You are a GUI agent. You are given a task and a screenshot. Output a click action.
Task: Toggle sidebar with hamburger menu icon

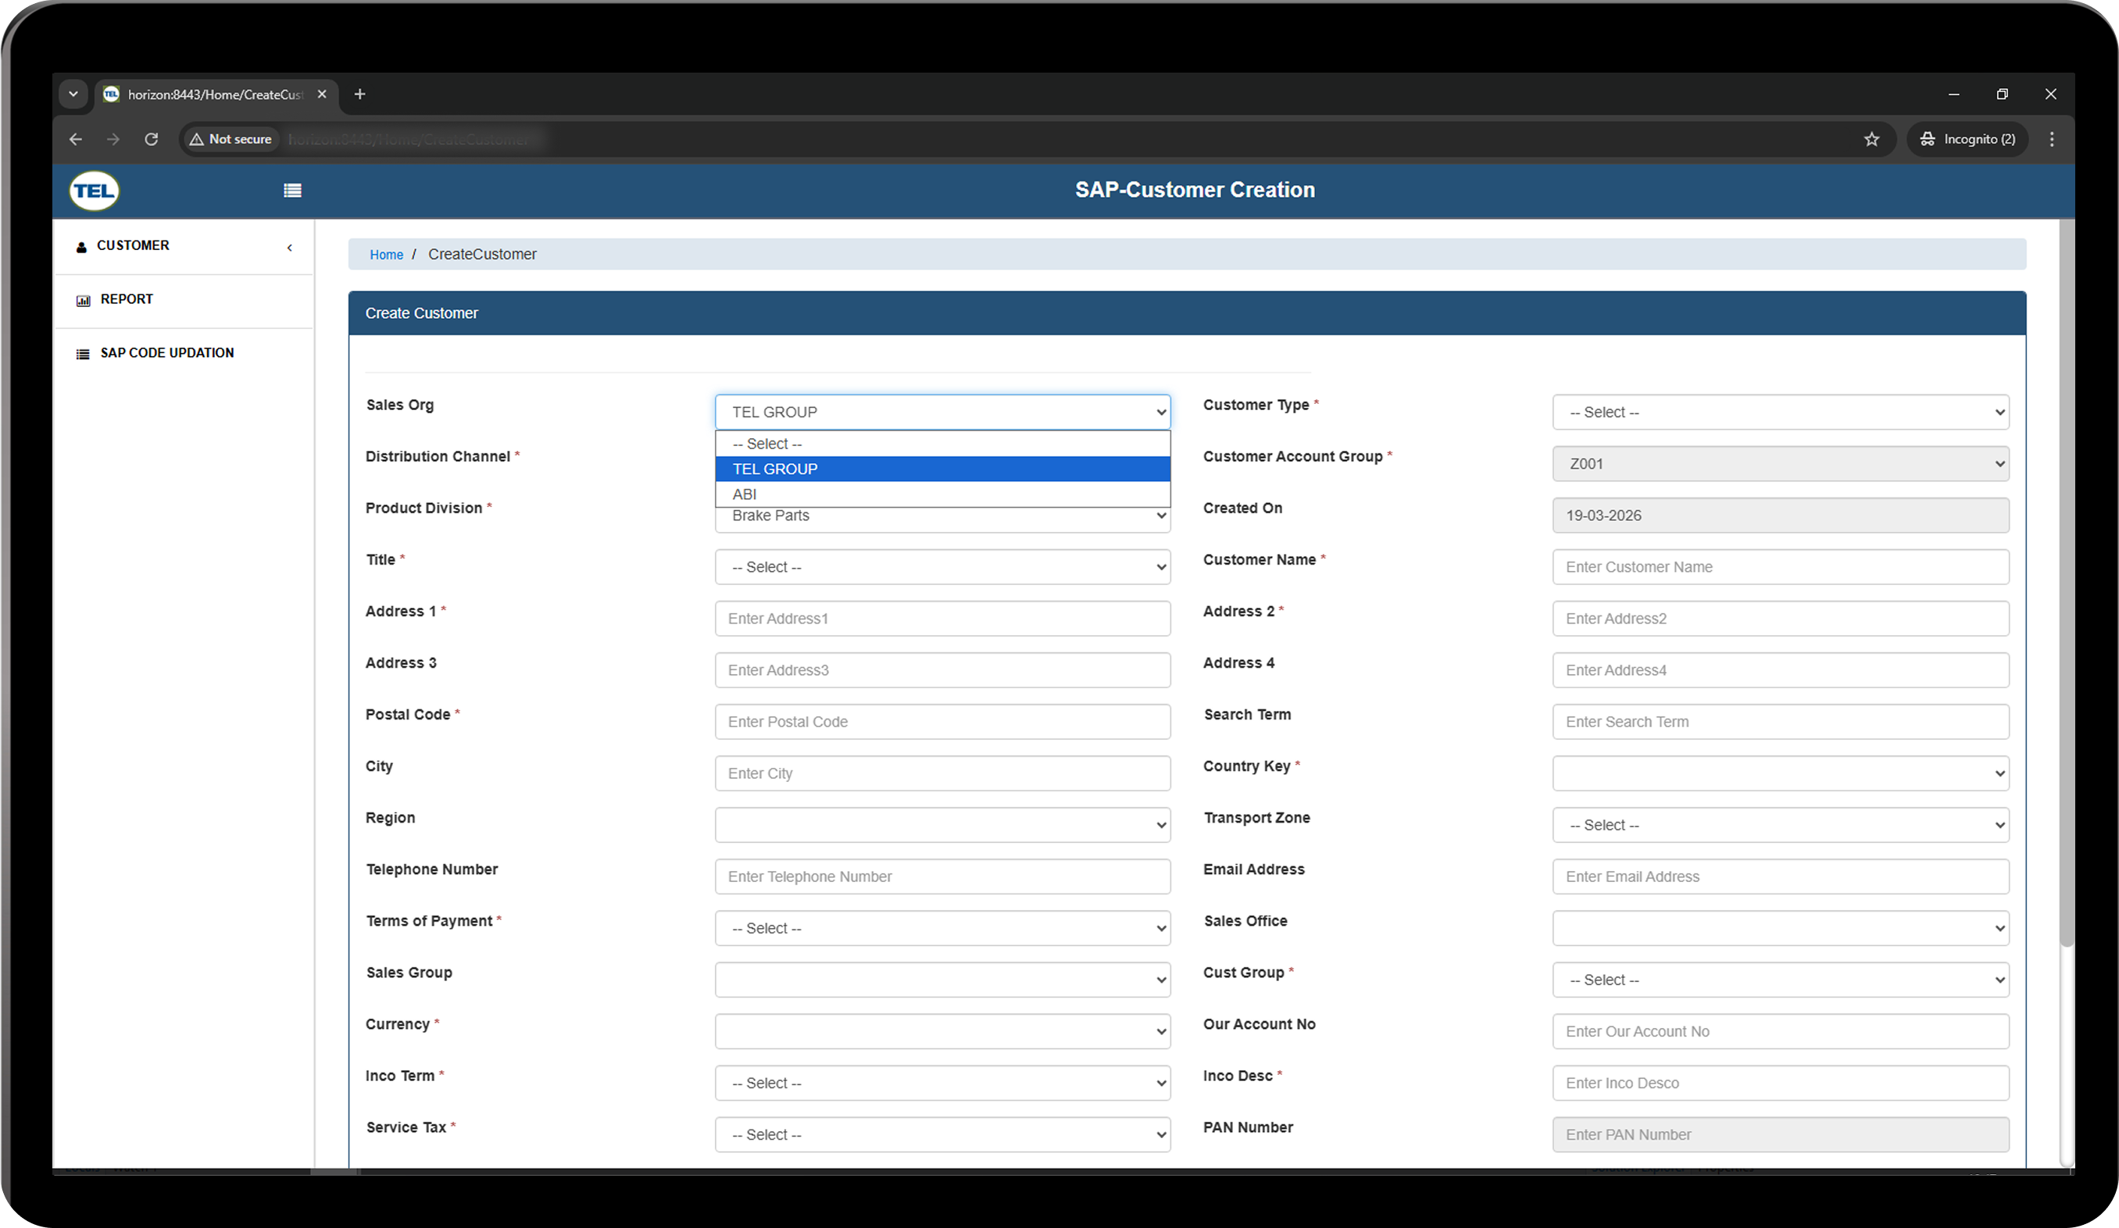[x=293, y=191]
